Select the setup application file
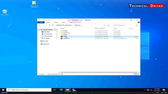The image size is (168, 94). click(x=99, y=37)
